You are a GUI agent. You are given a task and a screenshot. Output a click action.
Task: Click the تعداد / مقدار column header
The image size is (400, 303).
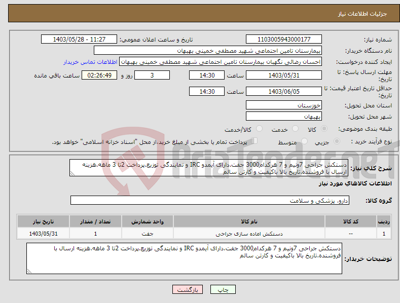[x=95, y=221]
